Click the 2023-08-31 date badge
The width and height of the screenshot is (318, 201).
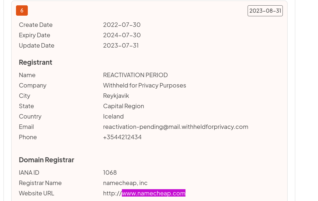tap(265, 11)
